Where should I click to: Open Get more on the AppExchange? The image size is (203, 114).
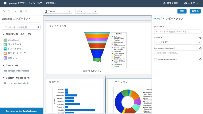pyautogui.click(x=21, y=111)
